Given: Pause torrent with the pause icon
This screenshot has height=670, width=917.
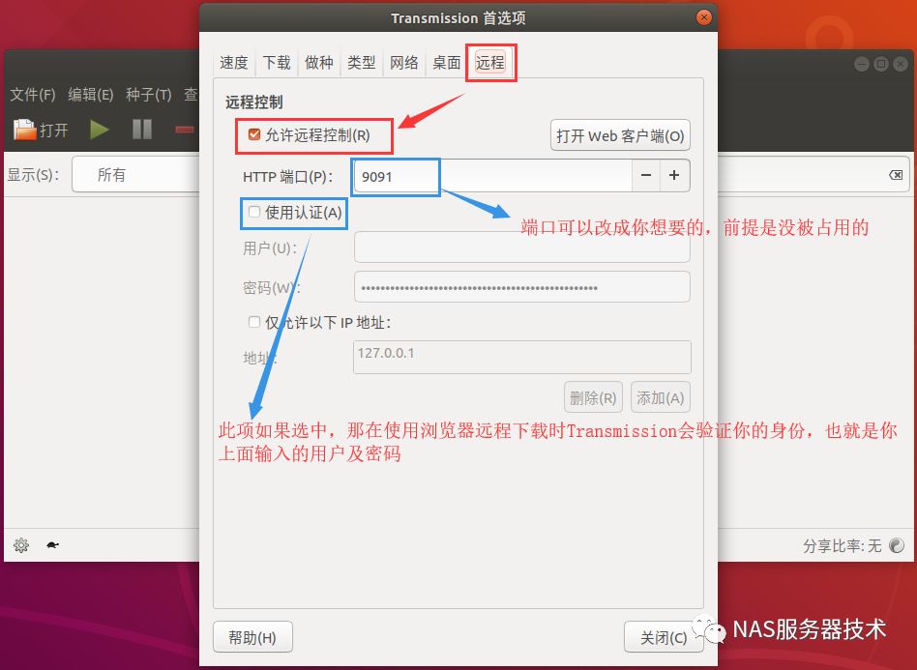Looking at the screenshot, I should 142,130.
